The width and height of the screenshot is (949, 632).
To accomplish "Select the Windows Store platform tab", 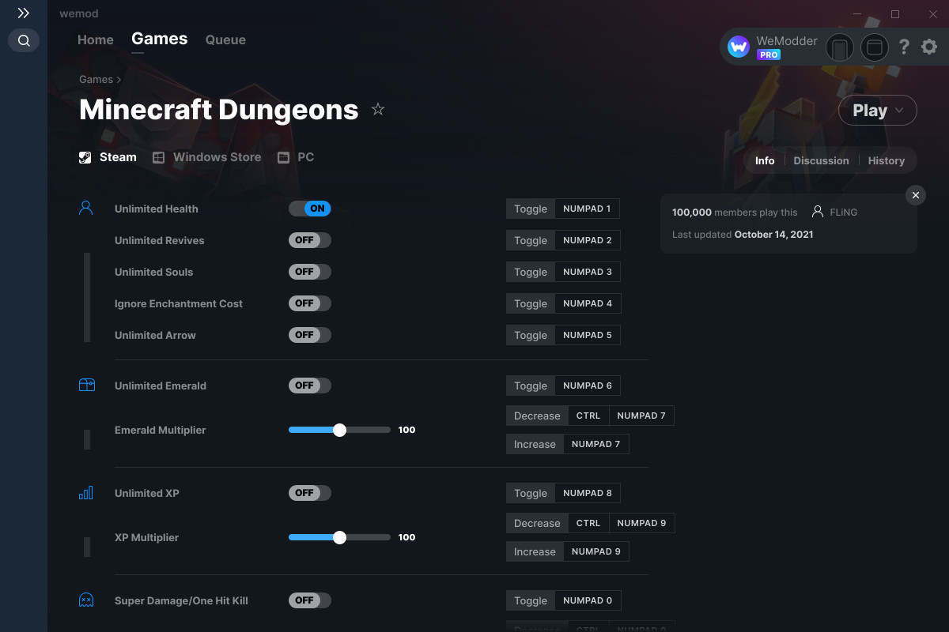I will coord(206,157).
